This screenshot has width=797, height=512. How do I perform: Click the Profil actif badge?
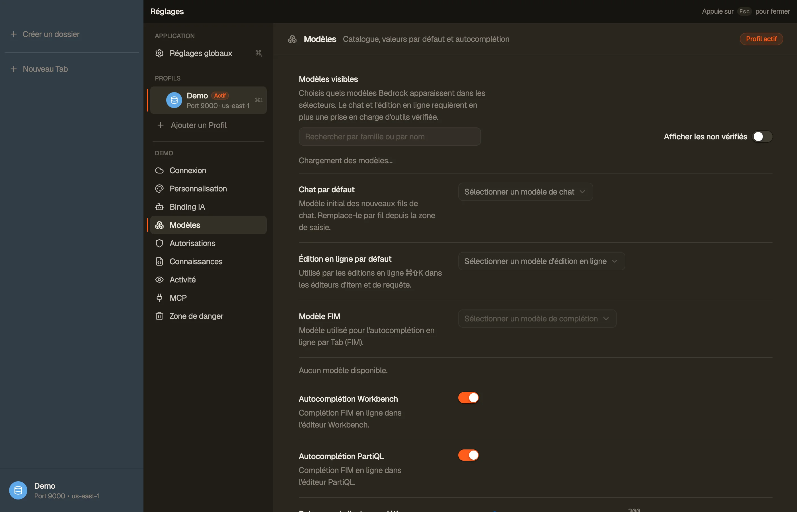point(761,39)
